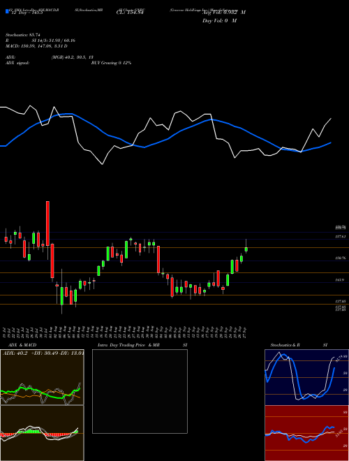Click the 'Day Vol: 0 M' label
This screenshot has width=349, height=461.
[x=219, y=20]
